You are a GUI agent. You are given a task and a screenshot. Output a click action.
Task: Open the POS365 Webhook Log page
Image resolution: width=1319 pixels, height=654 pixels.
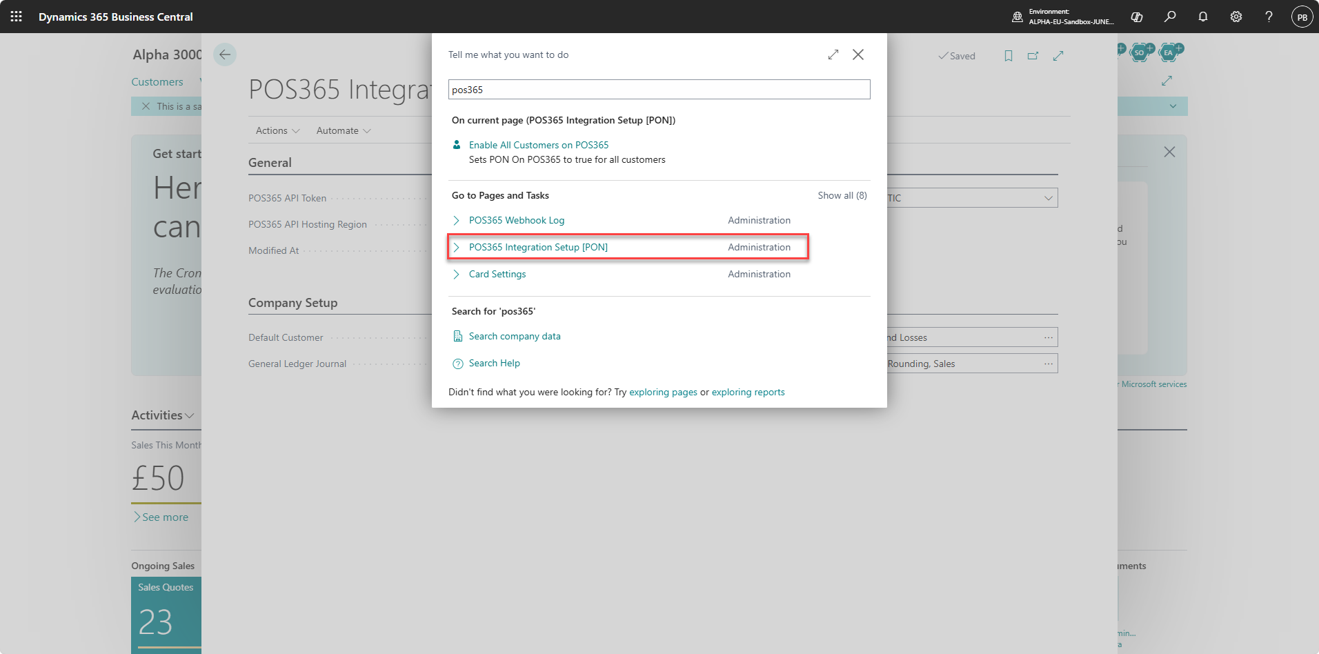(517, 220)
